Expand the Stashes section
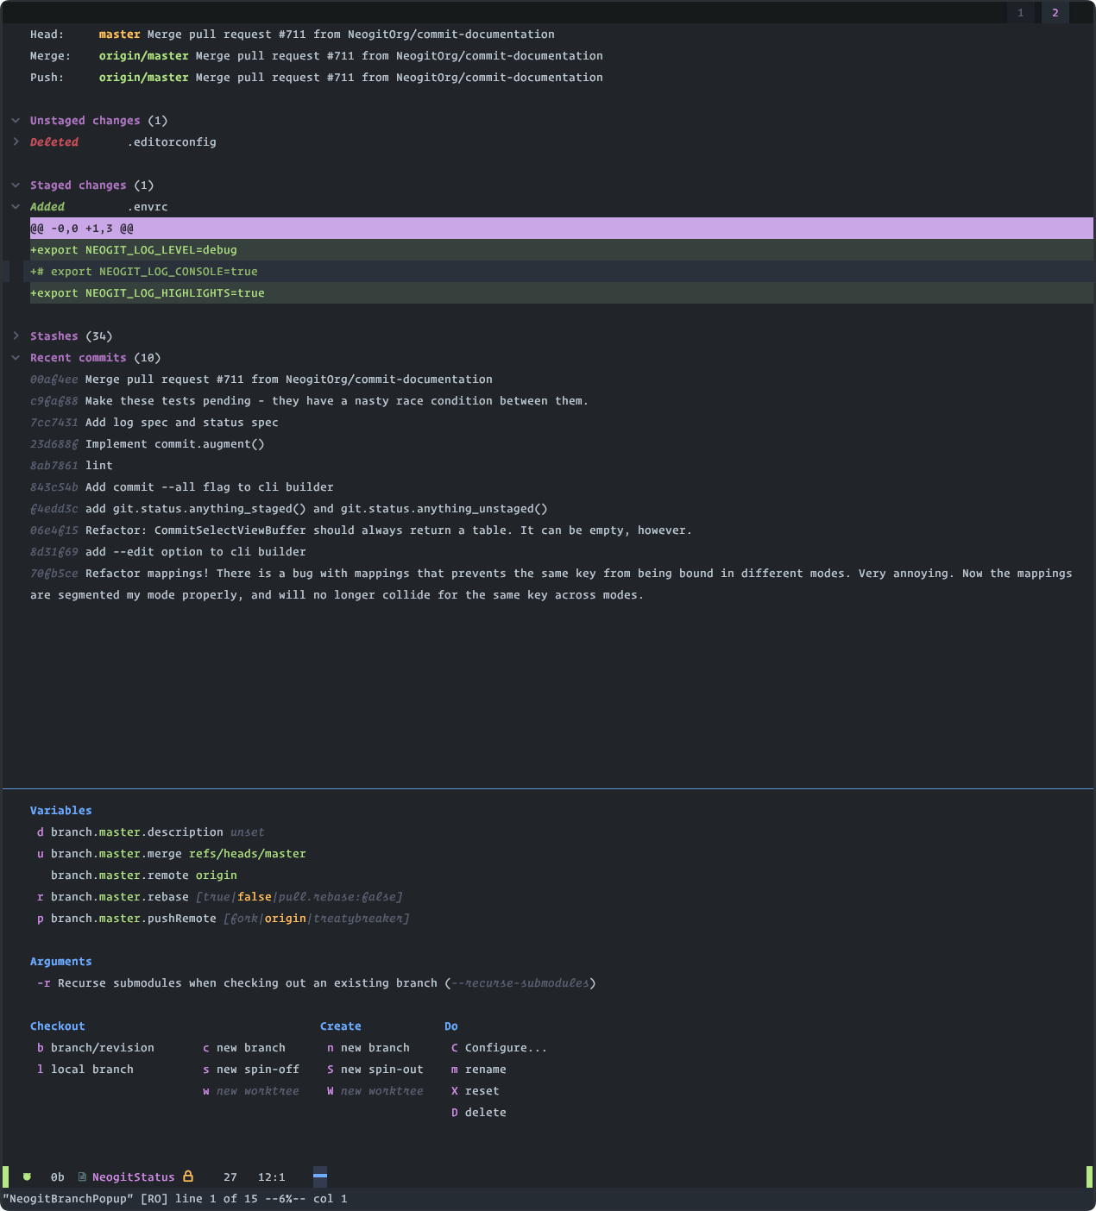 point(16,336)
